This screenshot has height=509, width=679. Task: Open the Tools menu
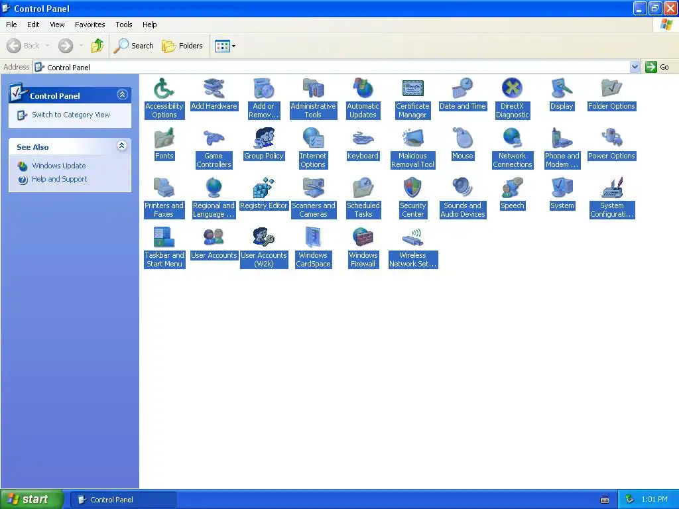tap(124, 25)
